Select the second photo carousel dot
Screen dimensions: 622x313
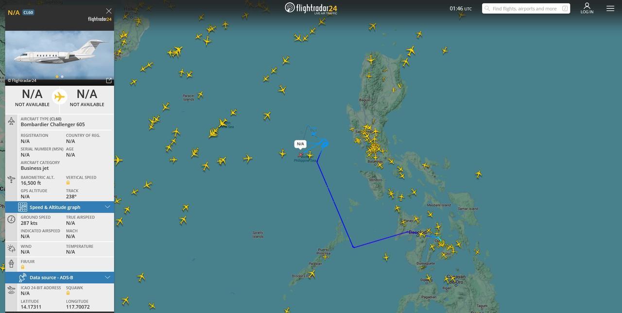pyautogui.click(x=62, y=77)
